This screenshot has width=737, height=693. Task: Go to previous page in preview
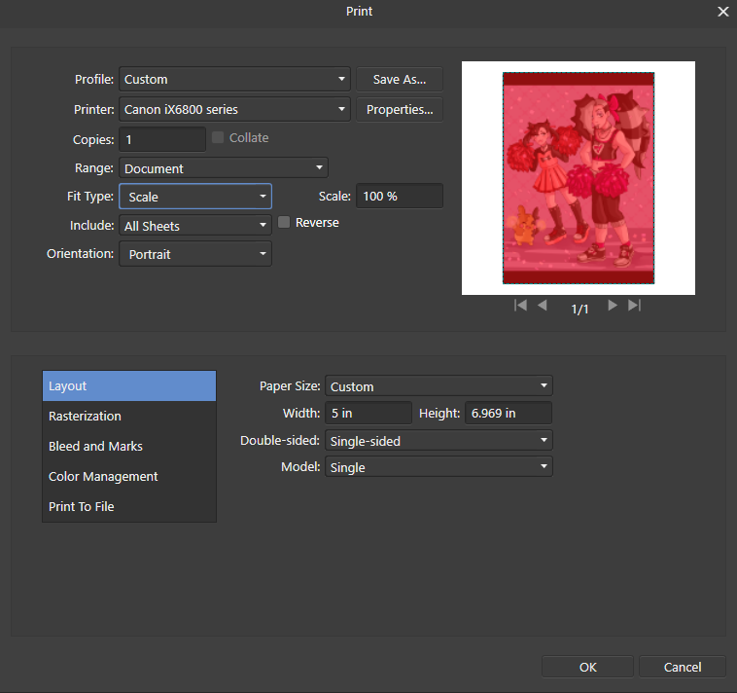pyautogui.click(x=542, y=306)
